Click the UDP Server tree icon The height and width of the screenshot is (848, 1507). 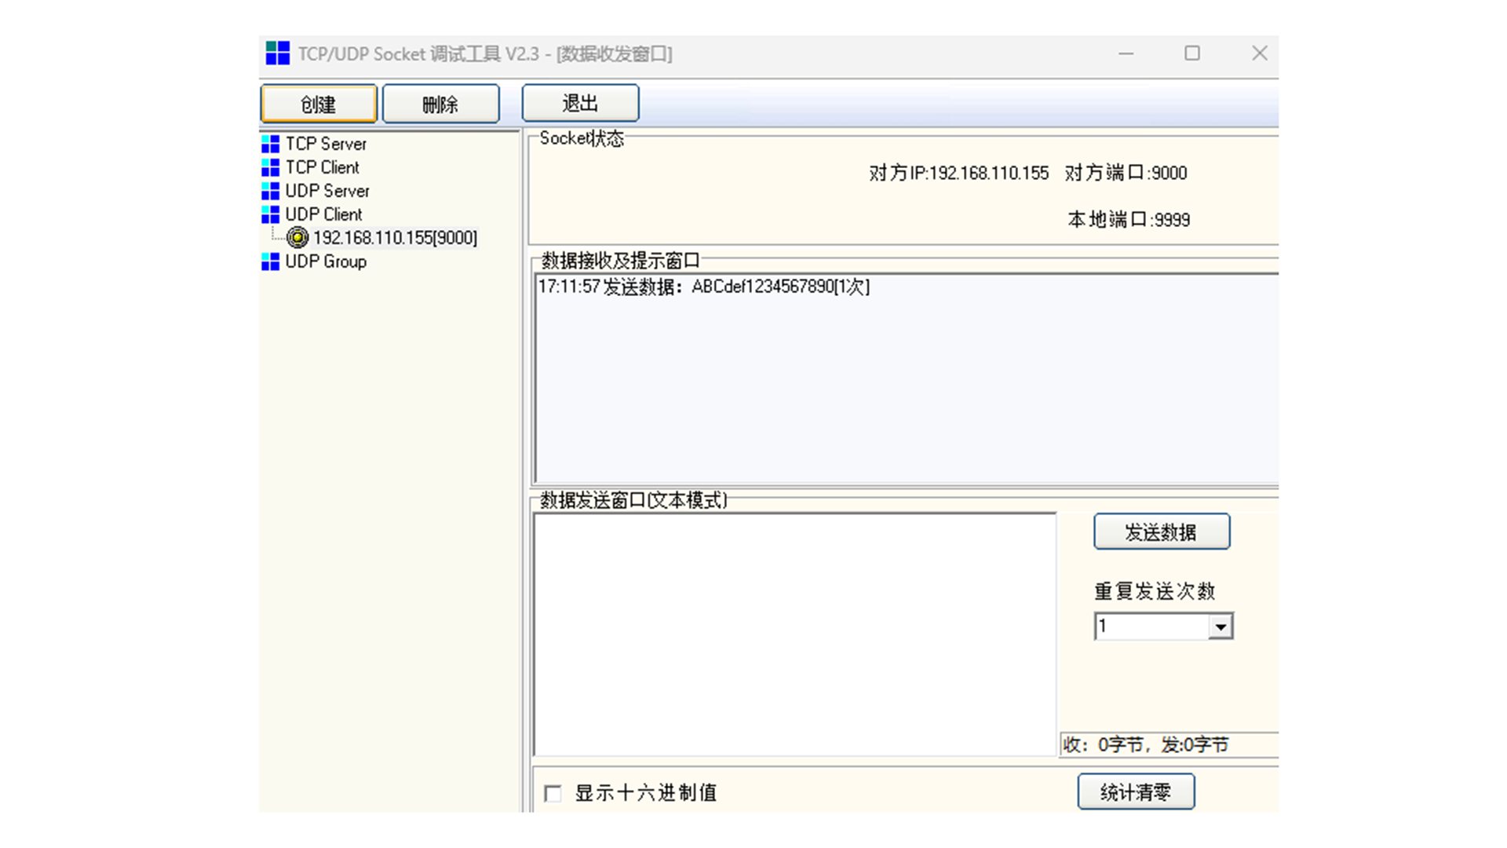tap(270, 191)
